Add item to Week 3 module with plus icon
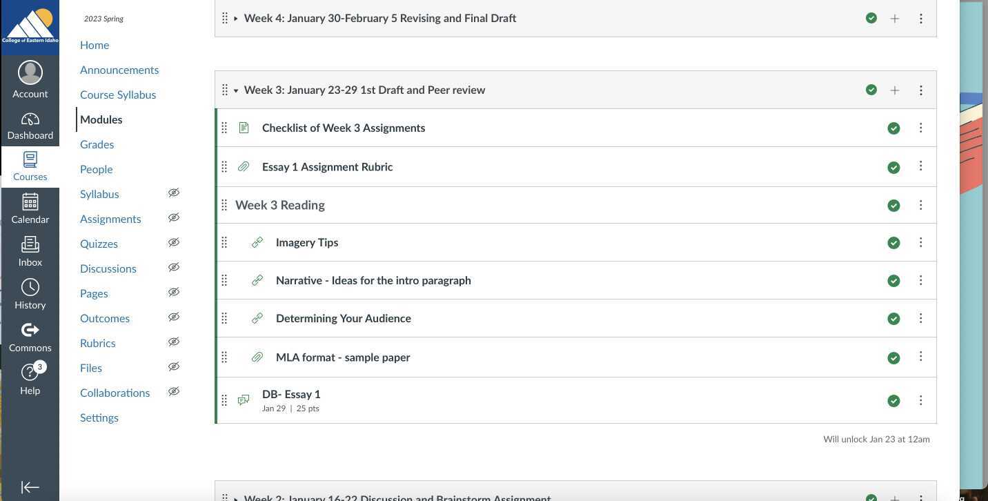Screen dimensions: 988x501 click(x=895, y=90)
